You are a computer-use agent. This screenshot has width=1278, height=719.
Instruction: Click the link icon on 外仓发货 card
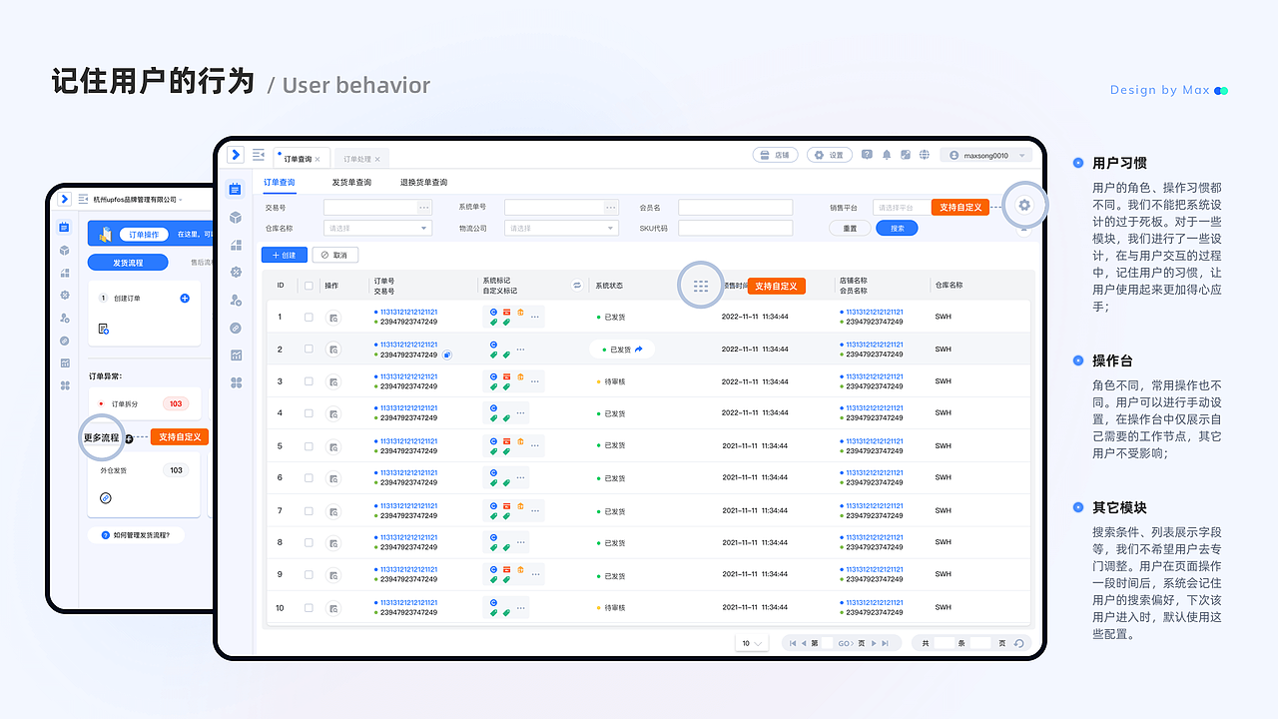pyautogui.click(x=106, y=497)
